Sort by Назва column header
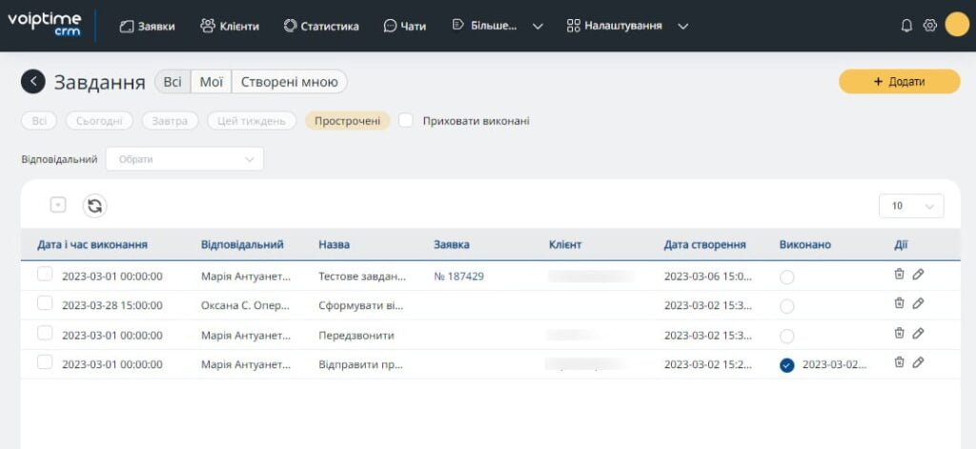 pyautogui.click(x=335, y=245)
